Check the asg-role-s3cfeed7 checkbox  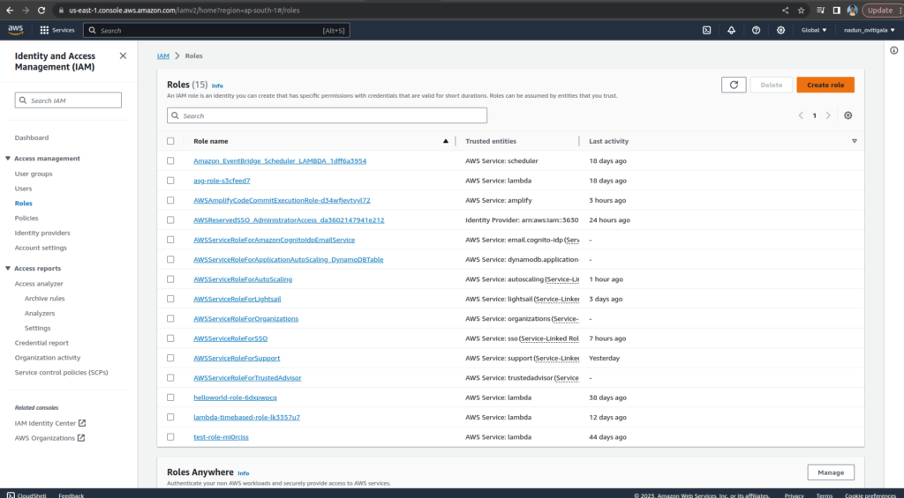(170, 181)
